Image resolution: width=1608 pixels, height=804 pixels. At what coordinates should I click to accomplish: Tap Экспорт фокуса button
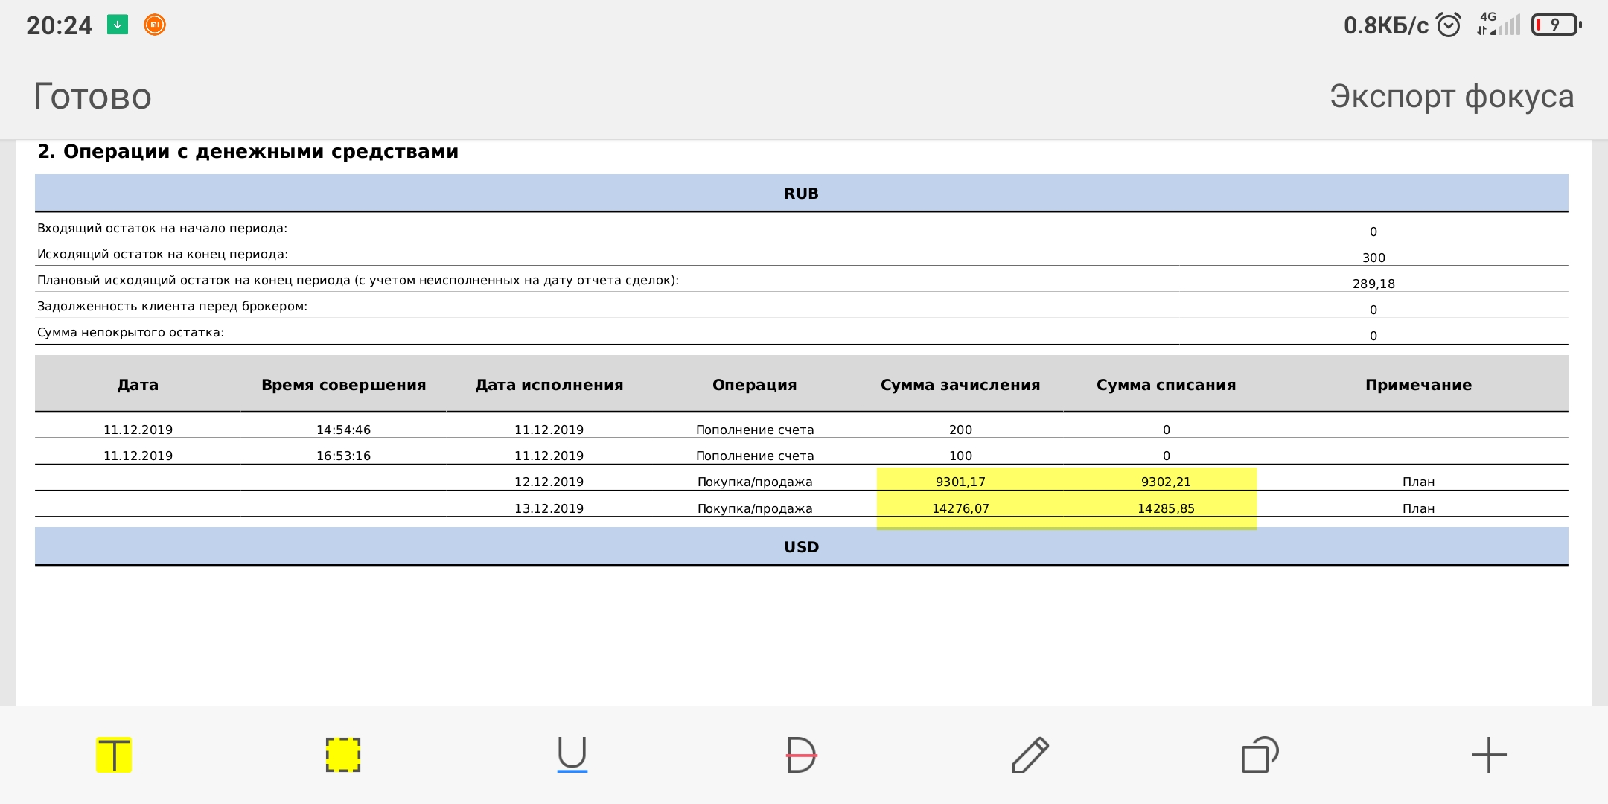[1452, 97]
